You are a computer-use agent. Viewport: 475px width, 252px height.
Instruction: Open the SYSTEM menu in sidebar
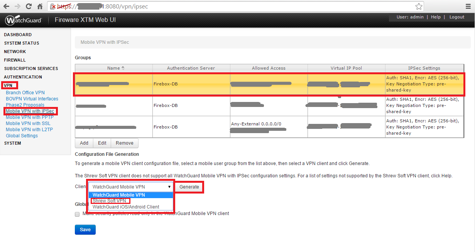(13, 143)
